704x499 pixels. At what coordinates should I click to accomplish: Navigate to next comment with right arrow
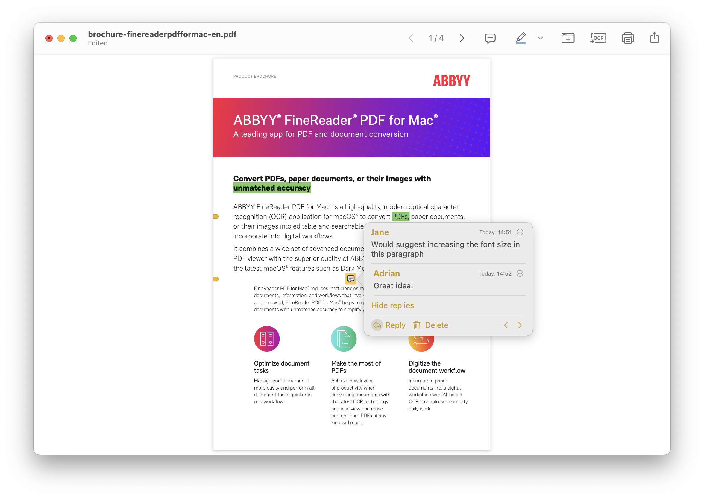[520, 325]
